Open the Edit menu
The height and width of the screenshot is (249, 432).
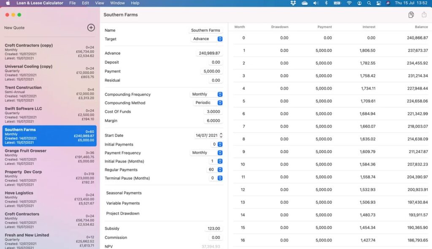[85, 3]
